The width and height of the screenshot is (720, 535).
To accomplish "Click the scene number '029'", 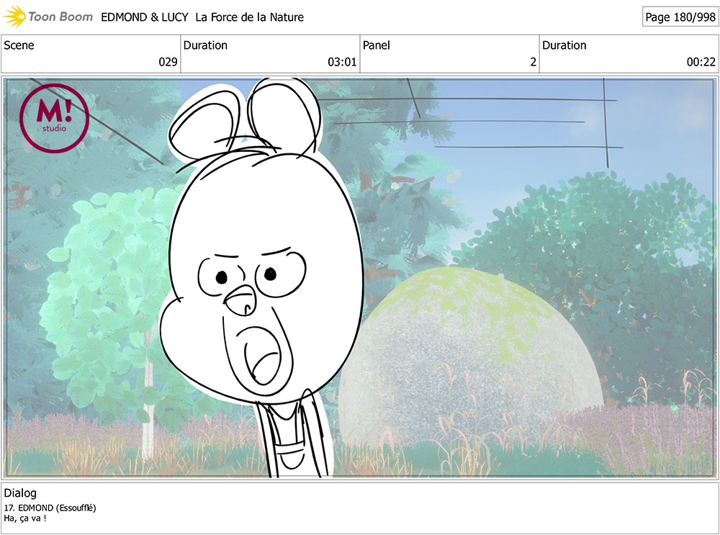I will [168, 62].
